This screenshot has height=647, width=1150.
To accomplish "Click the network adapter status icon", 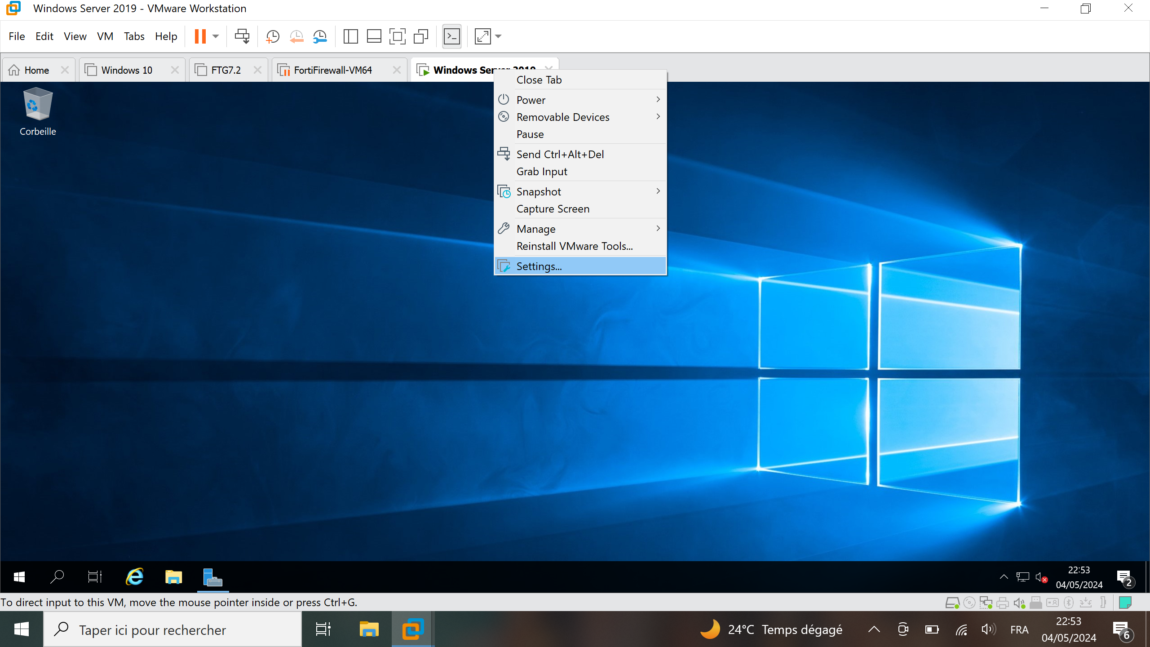I will 986,603.
